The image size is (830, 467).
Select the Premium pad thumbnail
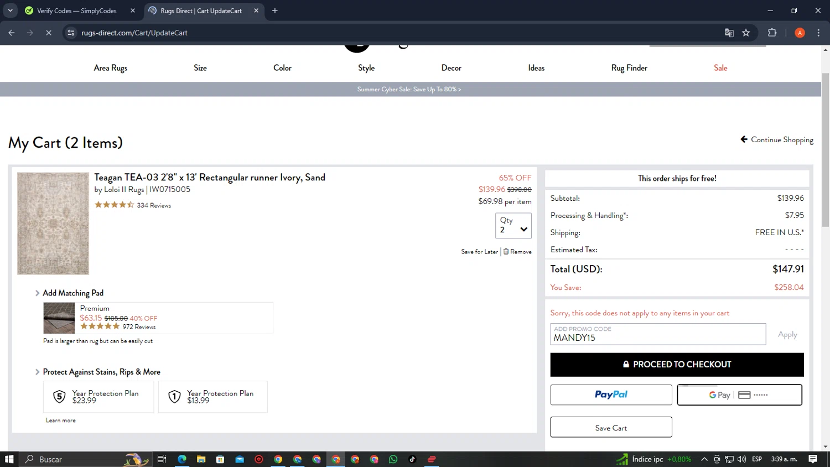tap(59, 318)
